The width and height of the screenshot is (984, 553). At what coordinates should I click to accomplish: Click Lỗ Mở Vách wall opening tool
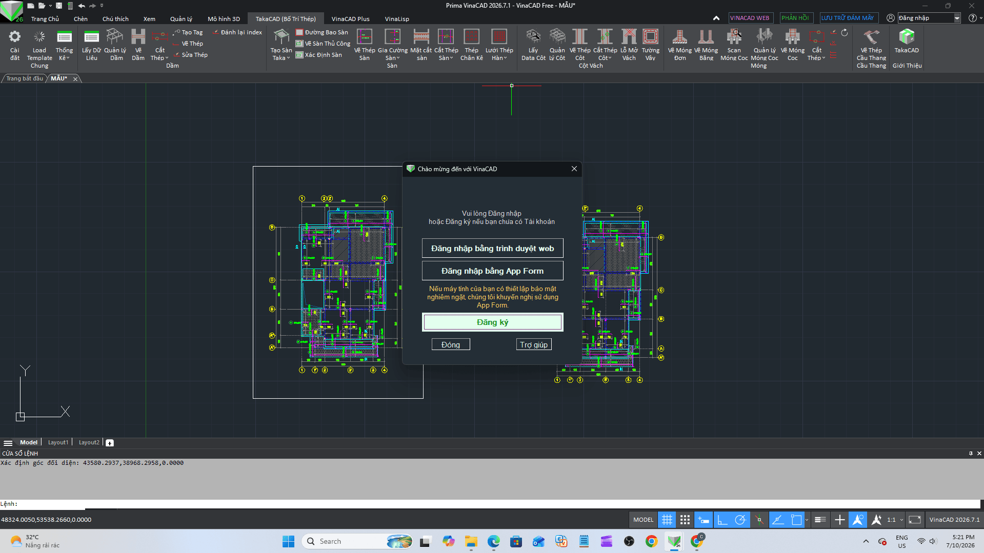[629, 45]
